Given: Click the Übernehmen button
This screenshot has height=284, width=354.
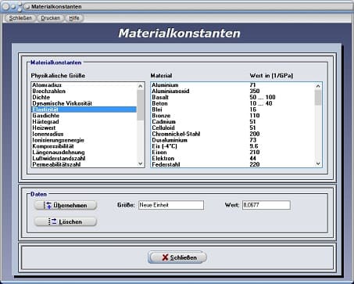Looking at the screenshot, I should click(66, 205).
